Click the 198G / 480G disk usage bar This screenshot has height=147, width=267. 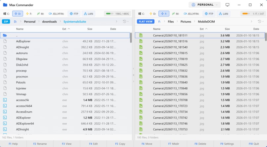(x=118, y=14)
